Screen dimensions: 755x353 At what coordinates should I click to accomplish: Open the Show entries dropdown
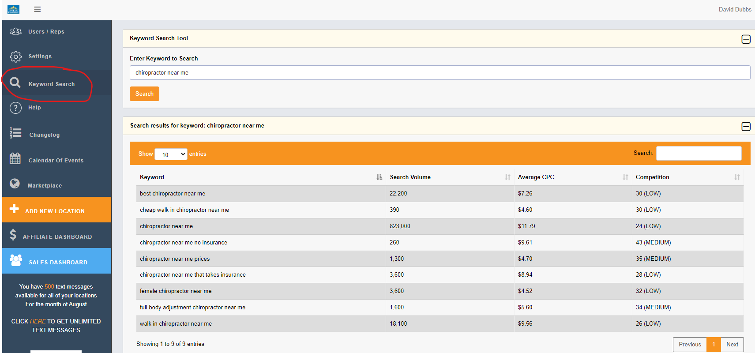point(171,154)
